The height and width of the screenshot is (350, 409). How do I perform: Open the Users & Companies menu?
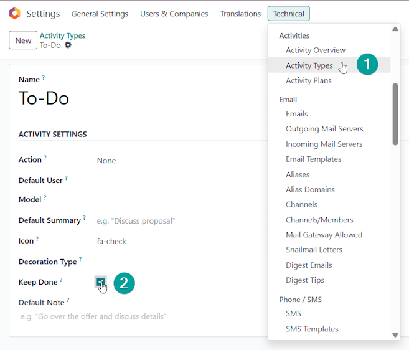tap(174, 14)
